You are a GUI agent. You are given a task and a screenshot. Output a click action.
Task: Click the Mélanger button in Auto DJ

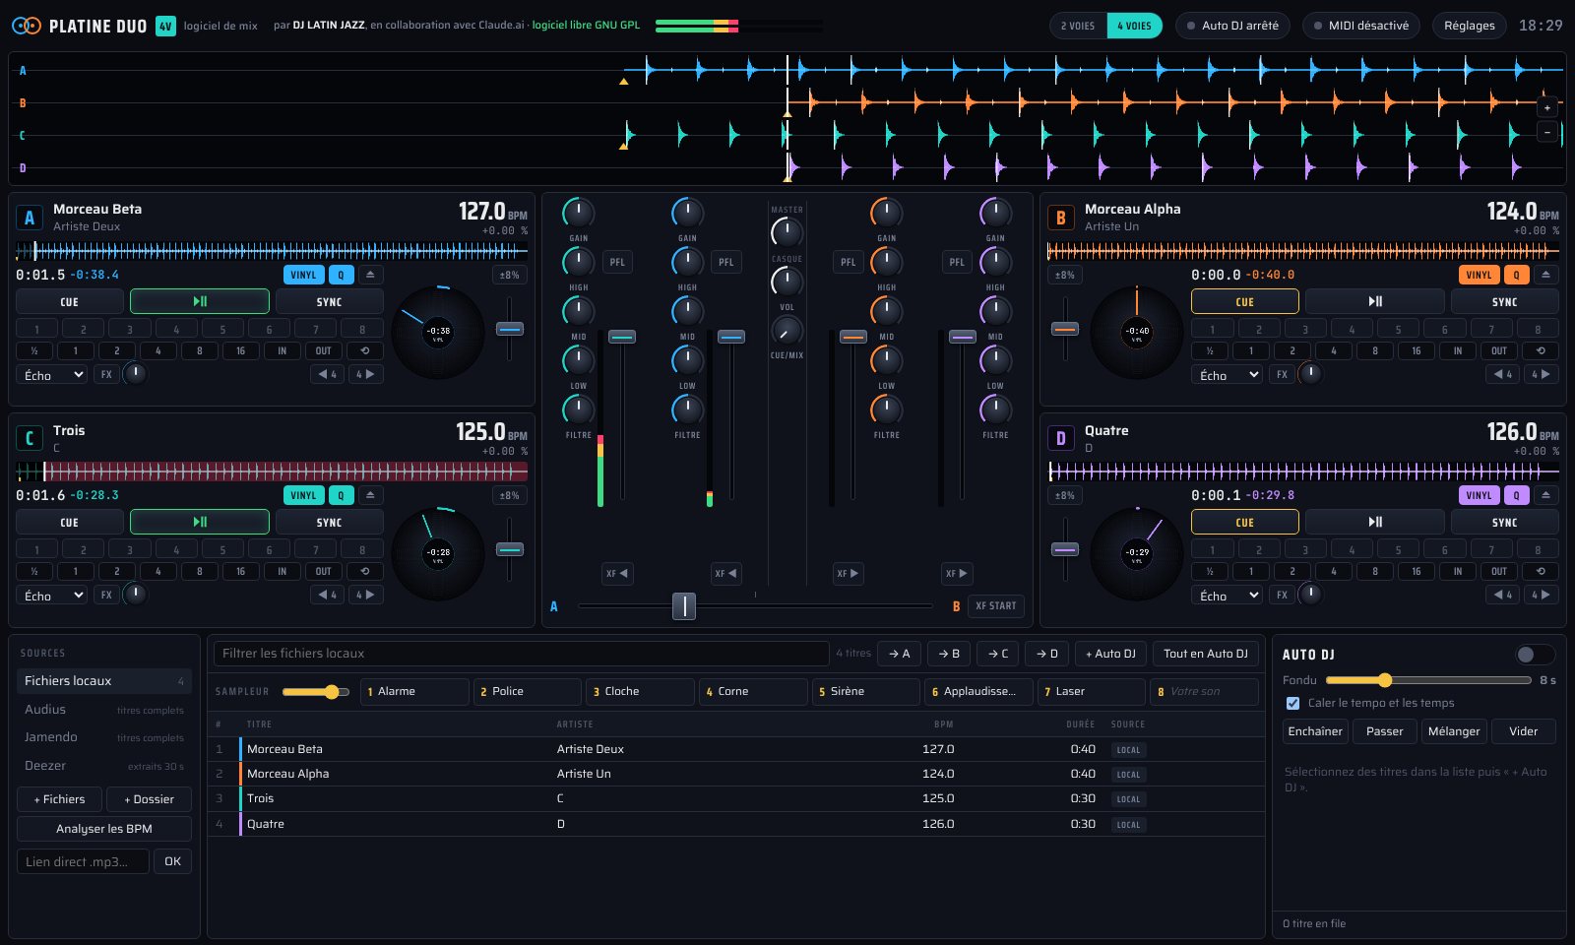(1454, 731)
